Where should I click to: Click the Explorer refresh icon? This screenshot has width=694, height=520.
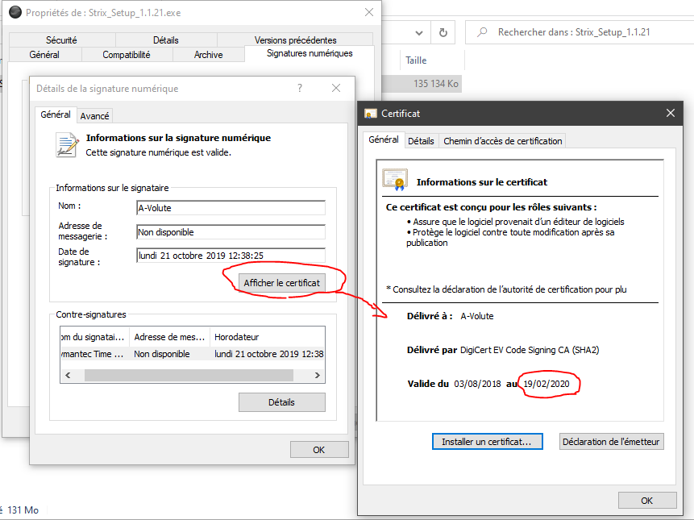[443, 32]
